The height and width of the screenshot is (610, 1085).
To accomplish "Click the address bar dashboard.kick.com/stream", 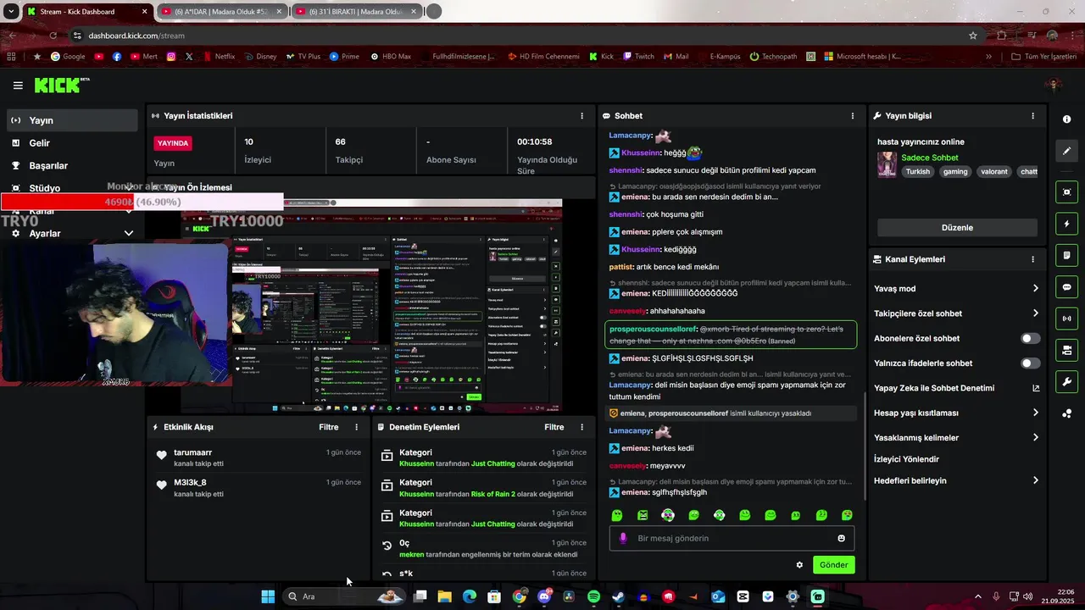I will coord(136,36).
